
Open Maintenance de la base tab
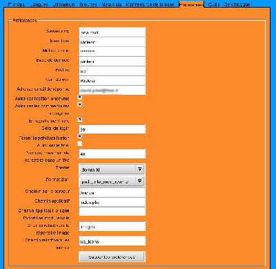(150, 4)
